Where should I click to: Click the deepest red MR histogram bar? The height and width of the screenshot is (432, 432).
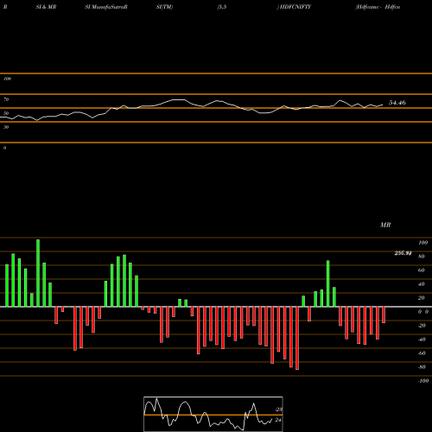[x=297, y=338]
